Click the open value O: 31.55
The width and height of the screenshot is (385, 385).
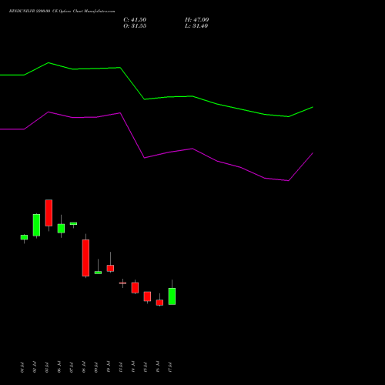tap(135, 26)
